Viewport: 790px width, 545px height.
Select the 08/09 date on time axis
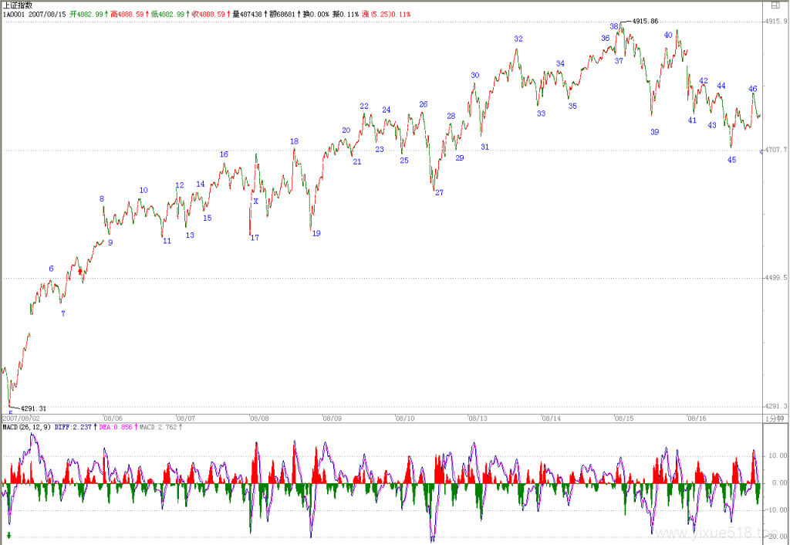point(332,418)
